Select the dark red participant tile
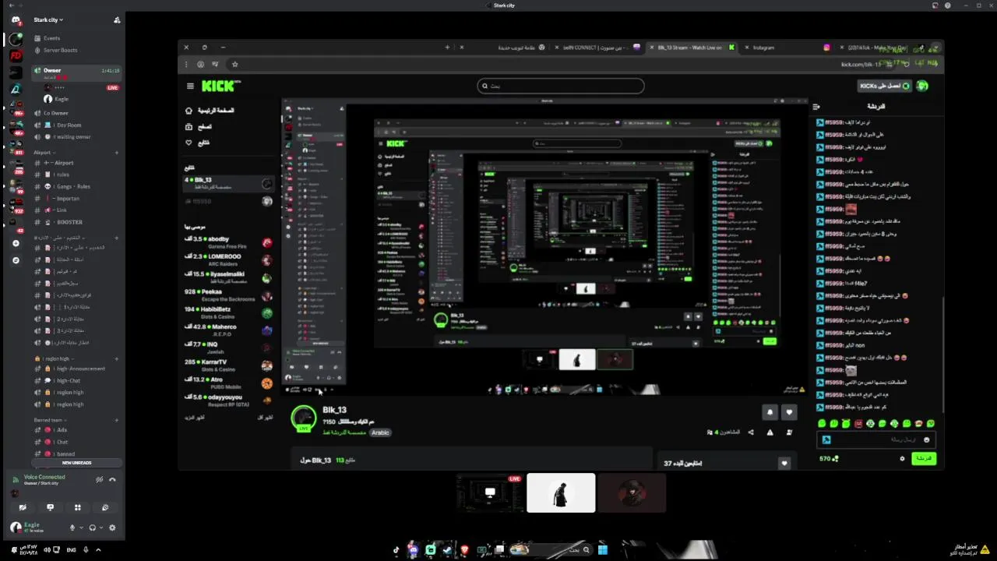 [632, 492]
